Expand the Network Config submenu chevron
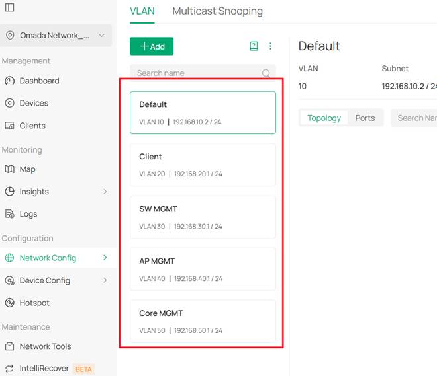The width and height of the screenshot is (437, 376). [x=105, y=258]
